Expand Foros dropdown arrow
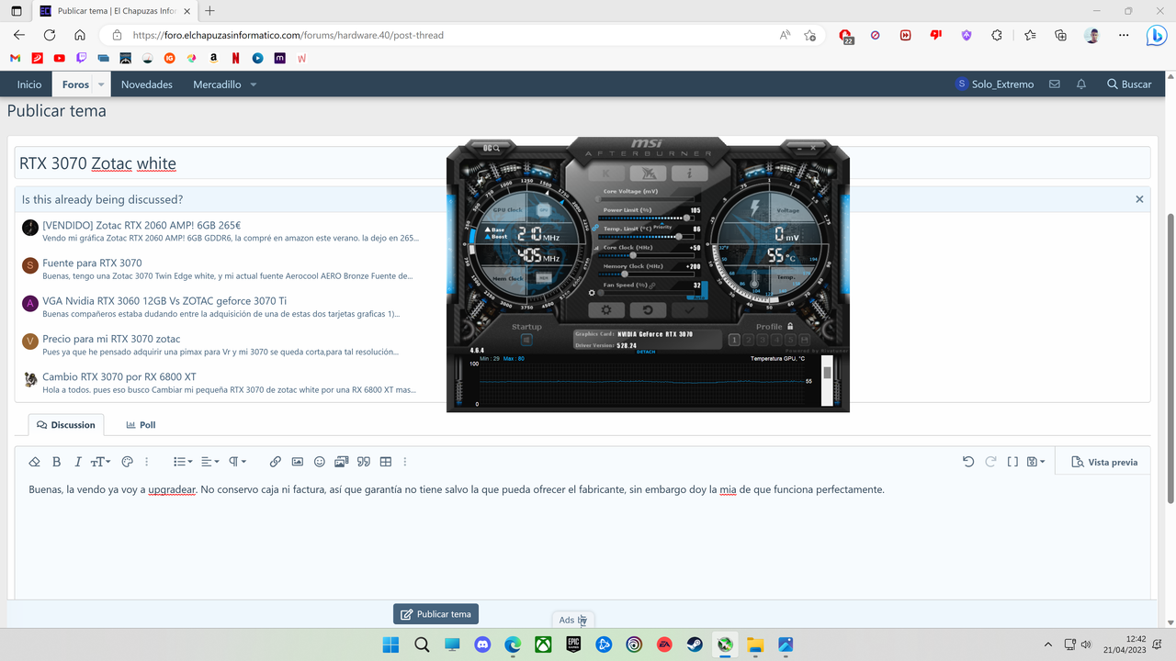This screenshot has width=1176, height=661. pos(102,84)
